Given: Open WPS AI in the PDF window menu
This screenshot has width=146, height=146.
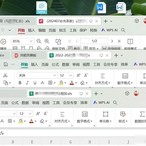Looking at the screenshot, I should [x=109, y=30].
